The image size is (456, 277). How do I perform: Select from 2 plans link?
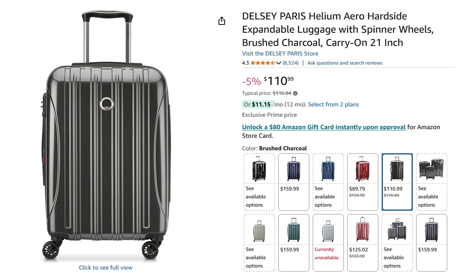coord(333,104)
